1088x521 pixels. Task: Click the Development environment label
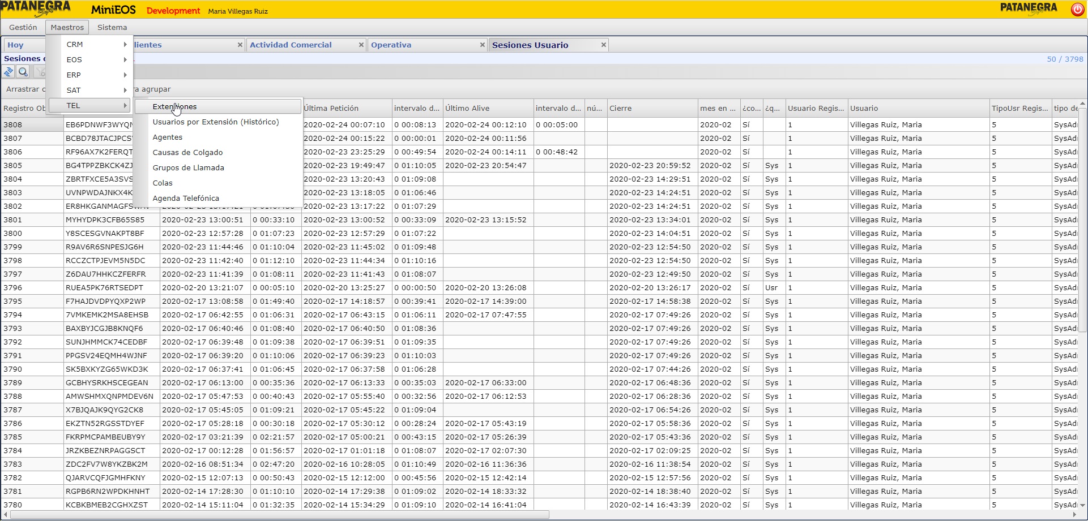173,11
